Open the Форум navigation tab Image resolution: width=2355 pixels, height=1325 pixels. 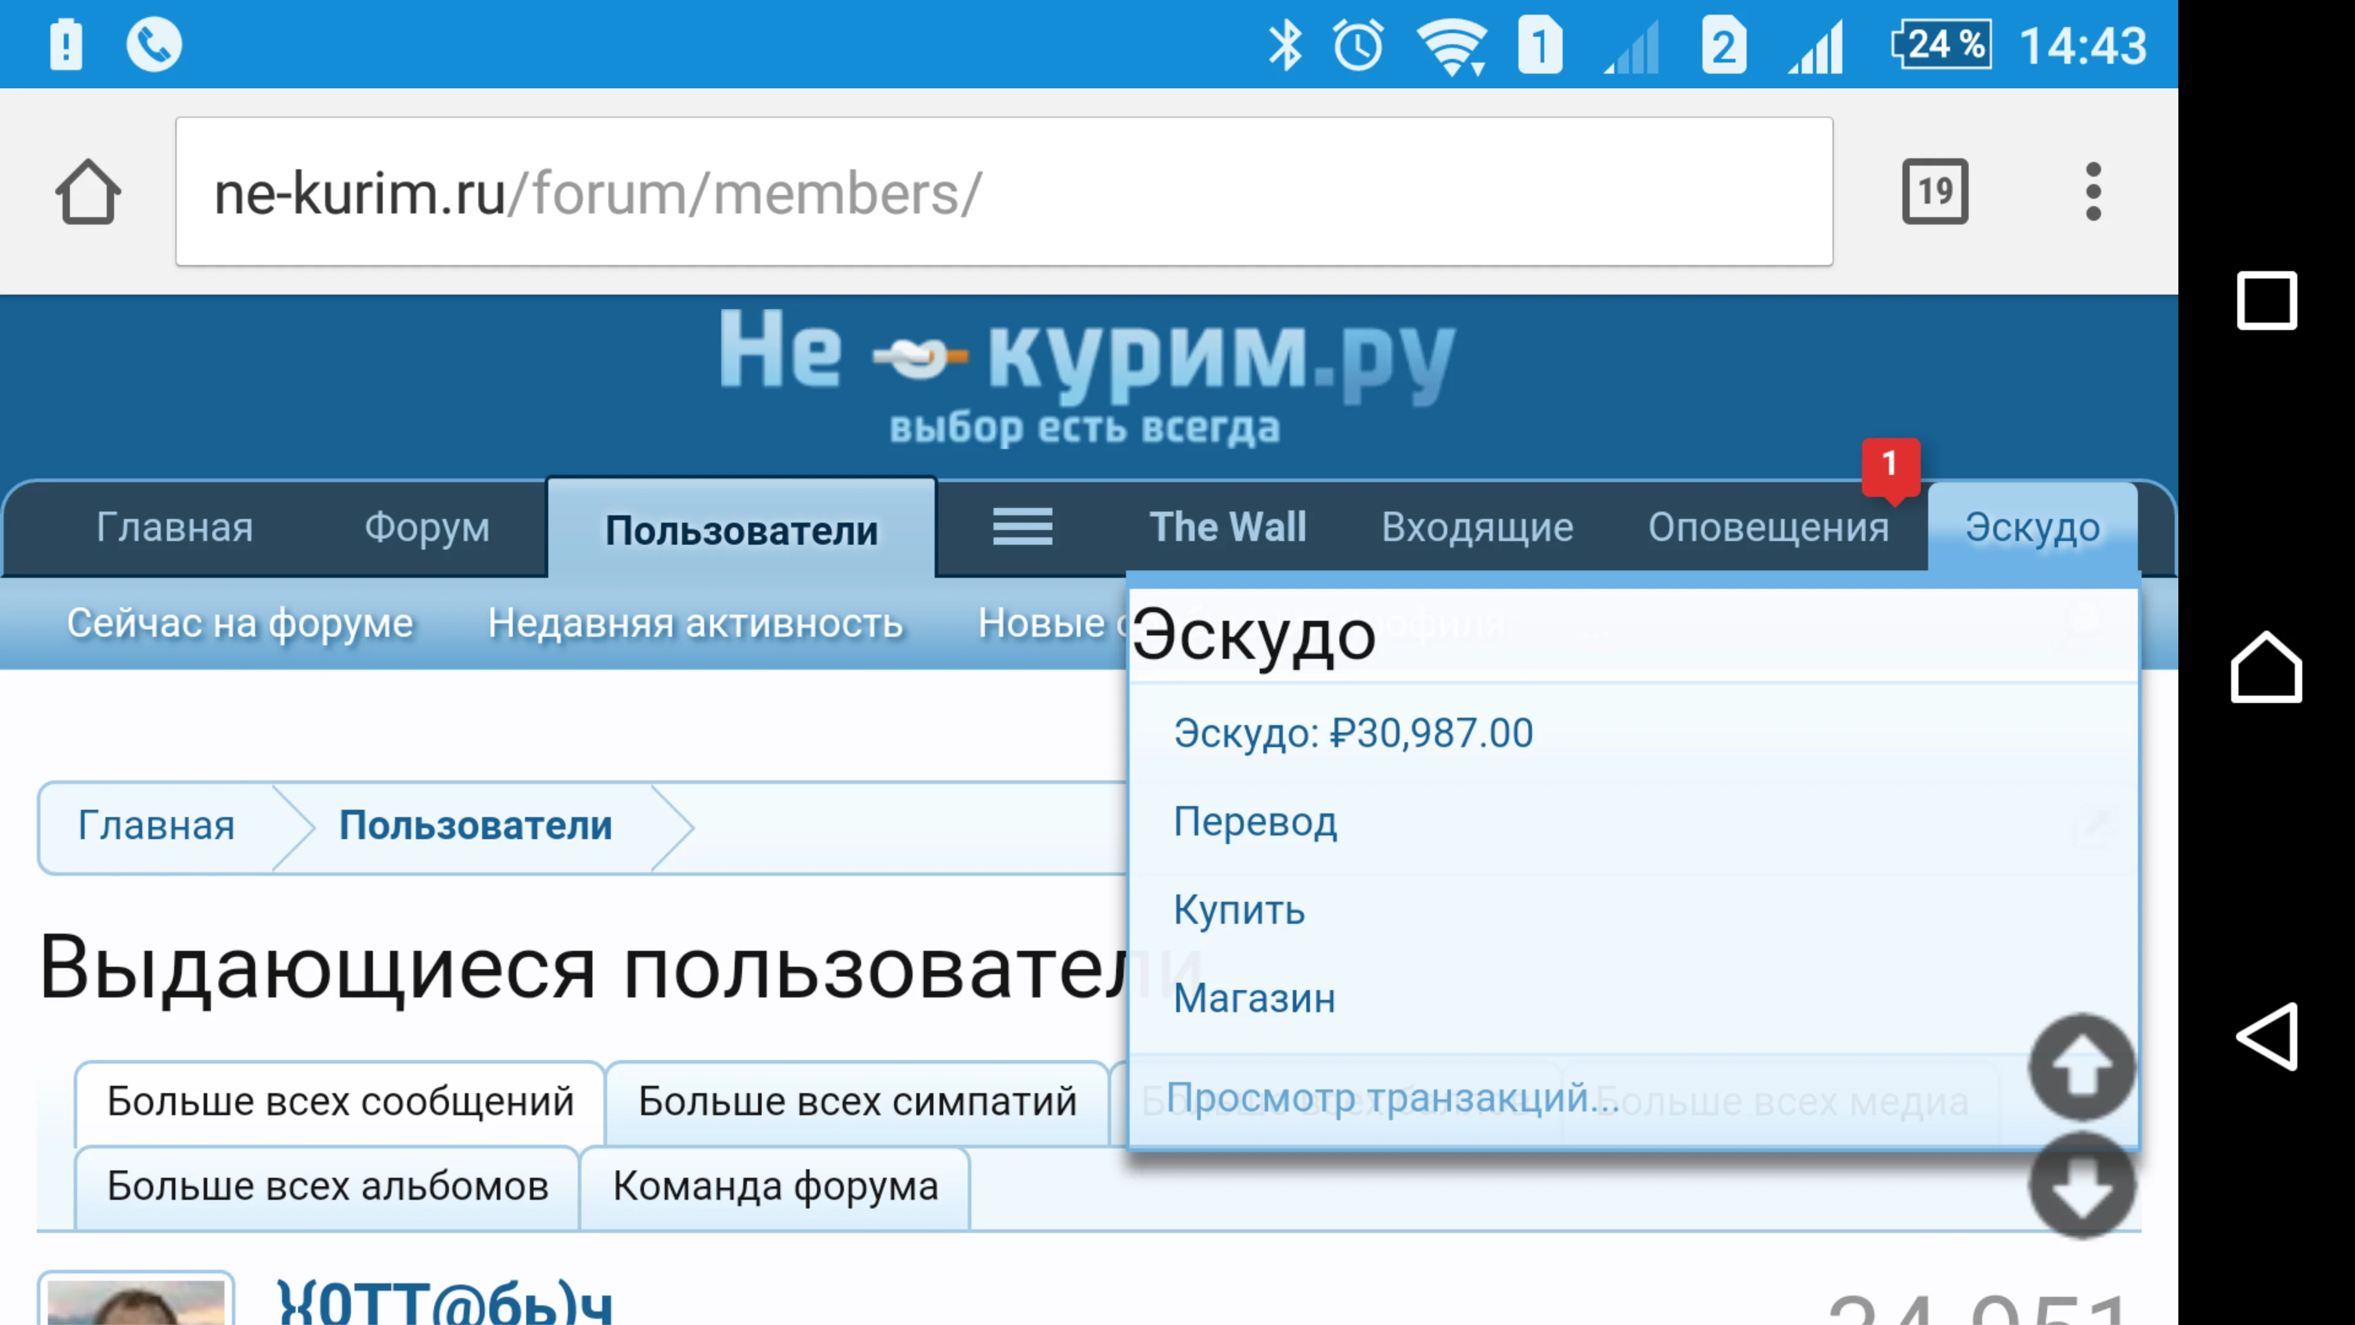(427, 528)
